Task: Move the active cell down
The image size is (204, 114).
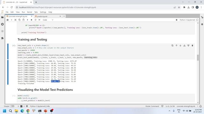Action: [180, 46]
